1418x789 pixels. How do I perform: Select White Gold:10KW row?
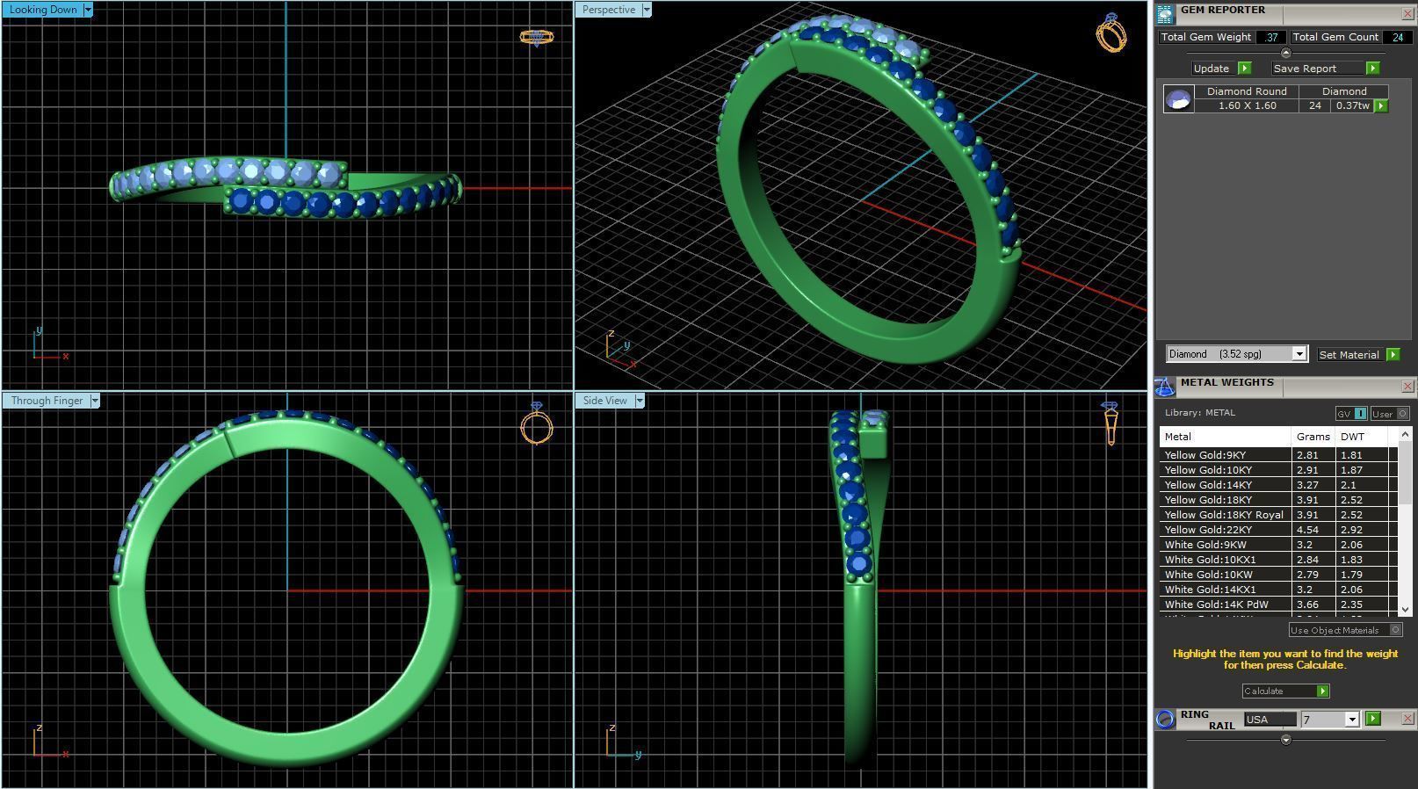click(1278, 575)
